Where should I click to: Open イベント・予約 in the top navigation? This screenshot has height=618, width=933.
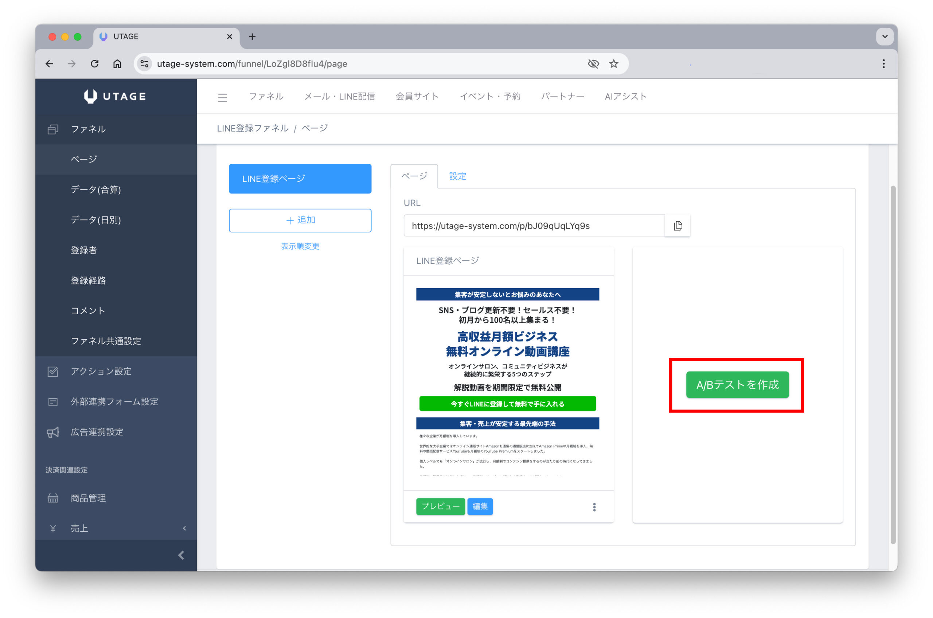490,97
